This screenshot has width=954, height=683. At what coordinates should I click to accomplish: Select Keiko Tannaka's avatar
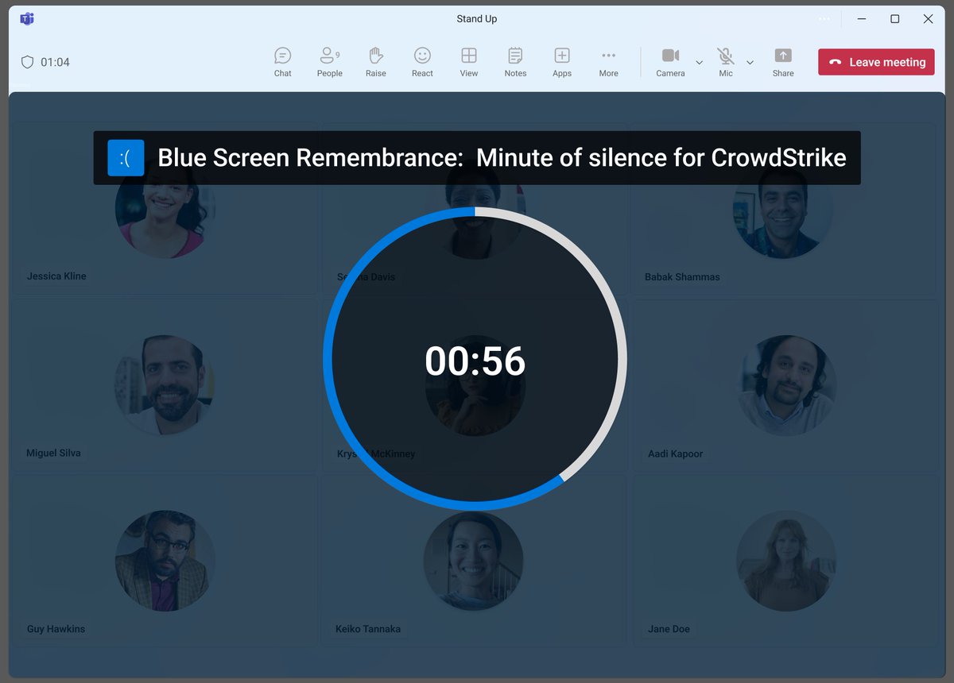point(474,561)
